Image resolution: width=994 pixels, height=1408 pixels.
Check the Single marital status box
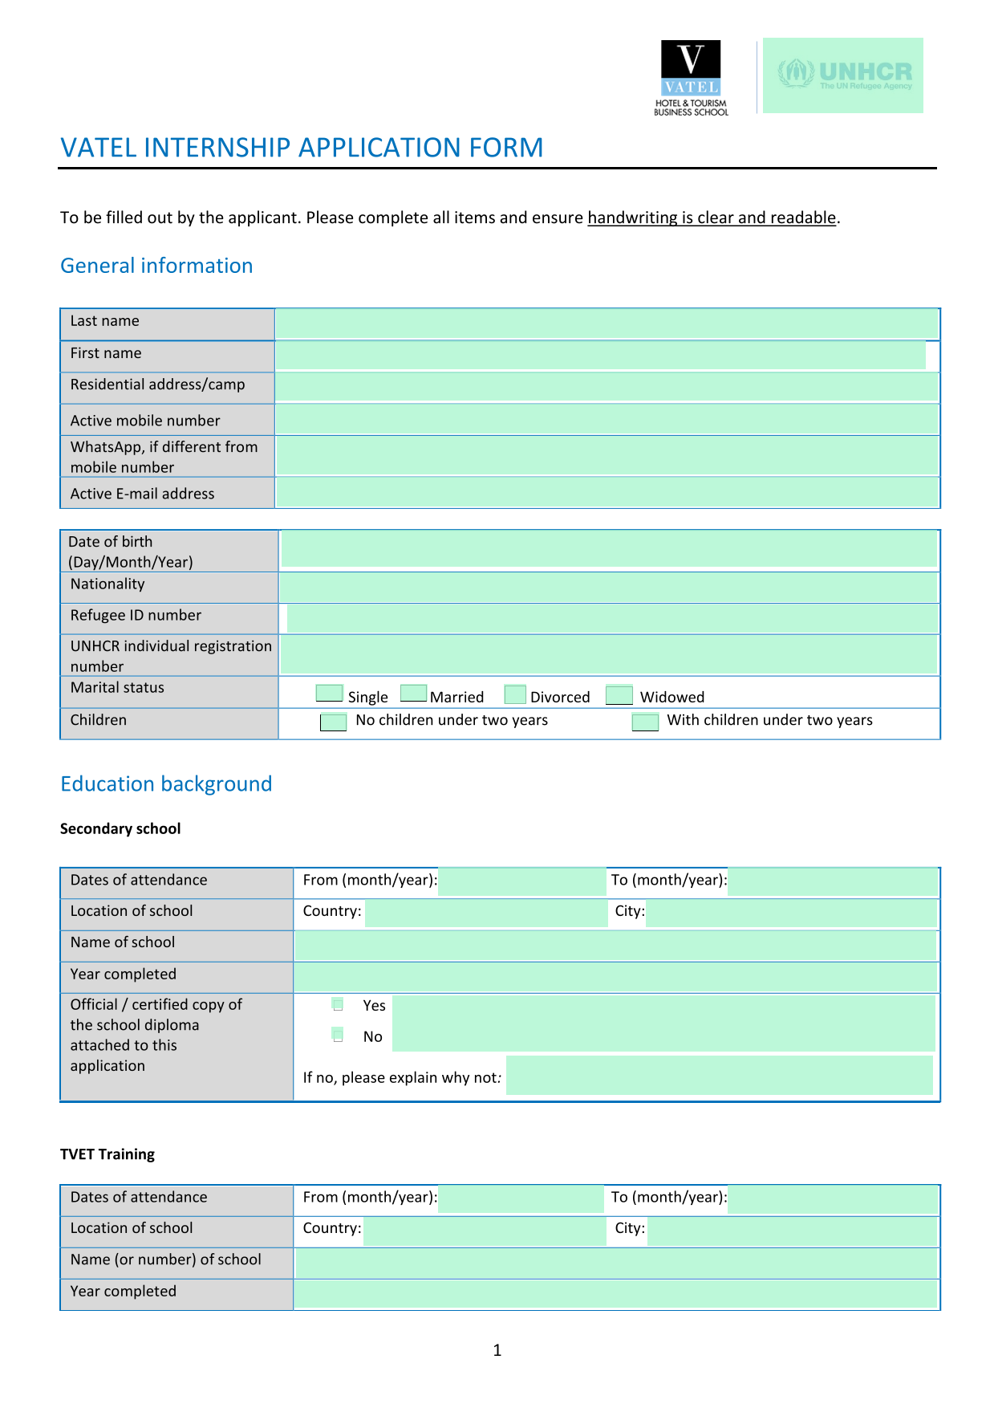[329, 694]
